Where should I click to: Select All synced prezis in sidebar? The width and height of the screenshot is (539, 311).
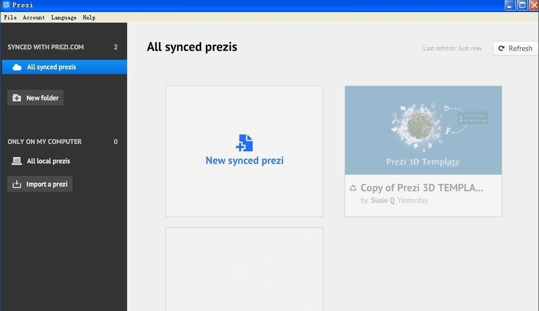pos(65,67)
